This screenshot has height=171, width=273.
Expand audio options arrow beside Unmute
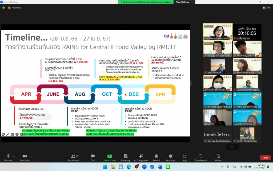click(x=14, y=156)
